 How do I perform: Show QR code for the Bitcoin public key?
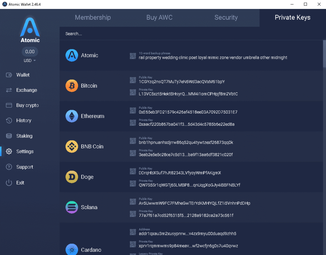coord(133,80)
